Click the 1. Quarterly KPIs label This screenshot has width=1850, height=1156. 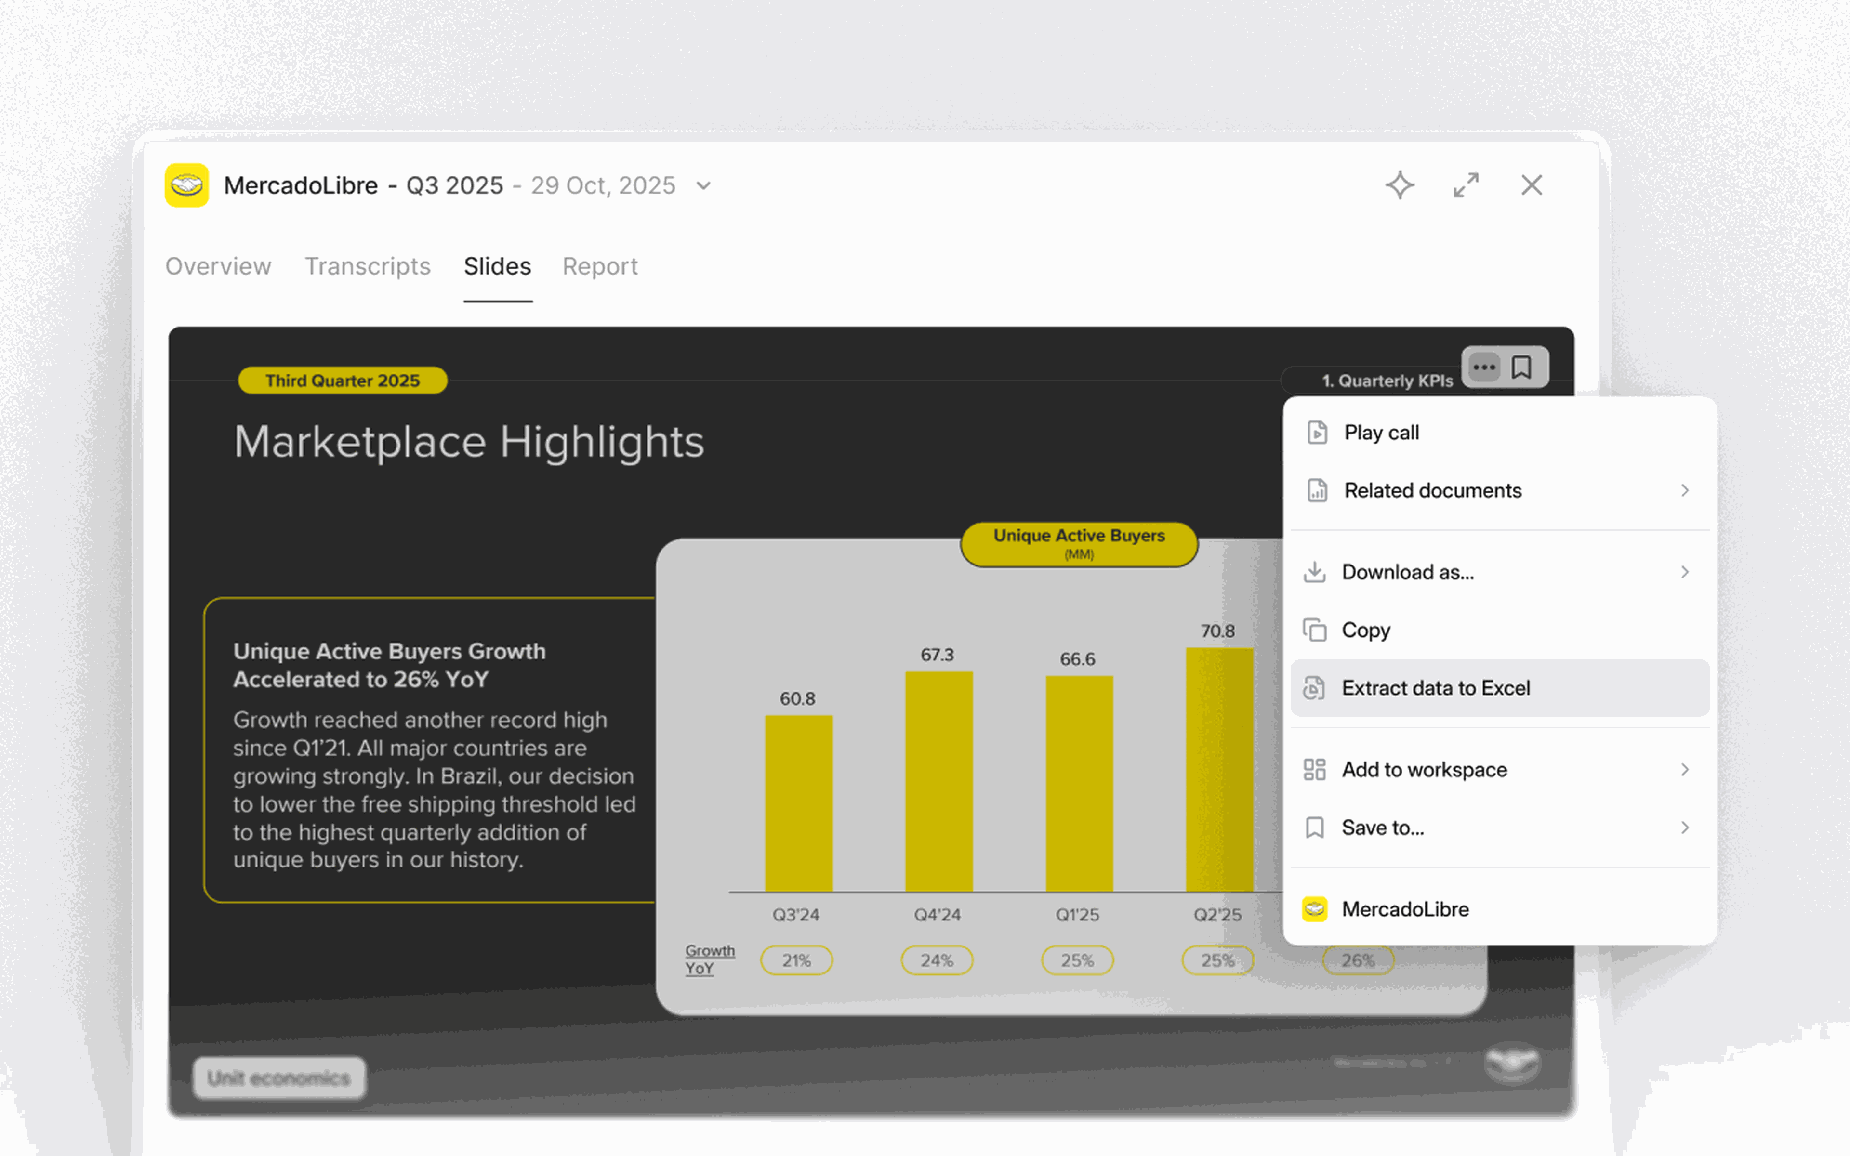pos(1387,381)
